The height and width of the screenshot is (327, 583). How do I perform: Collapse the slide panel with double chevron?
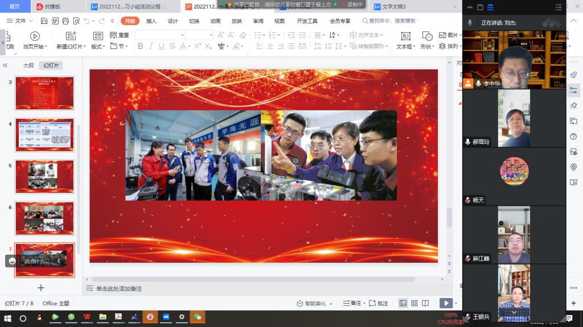click(6, 65)
